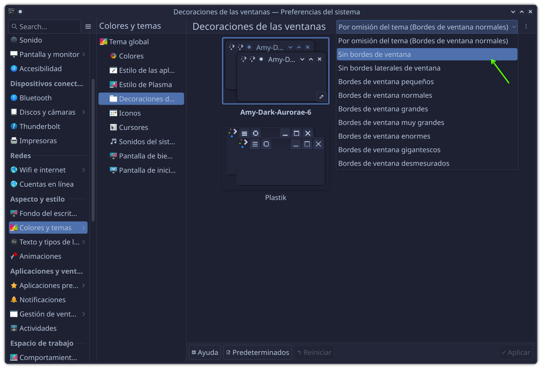
Task: Click the edit pencil on Amy-Dark-Aurorae-6 preview
Action: [x=321, y=97]
